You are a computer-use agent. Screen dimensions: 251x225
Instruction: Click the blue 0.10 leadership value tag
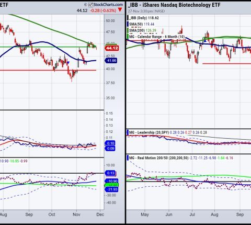click(x=110, y=143)
